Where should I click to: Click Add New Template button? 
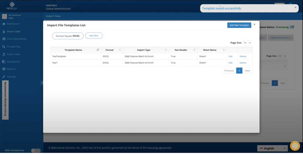pyautogui.click(x=239, y=25)
